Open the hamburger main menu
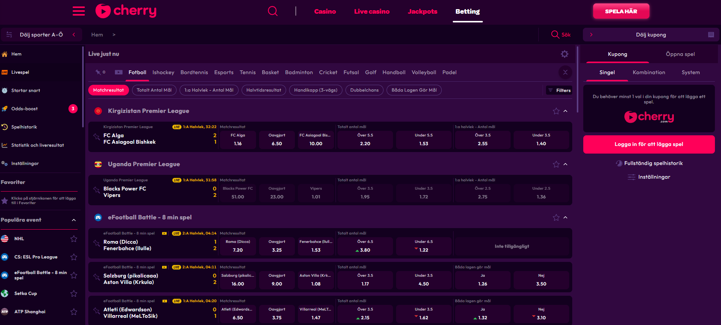721x325 pixels. [x=79, y=11]
